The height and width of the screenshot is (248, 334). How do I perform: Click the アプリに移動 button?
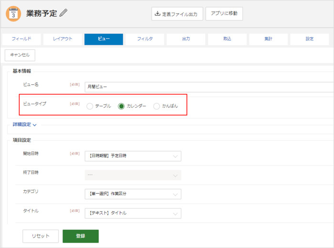224,14
